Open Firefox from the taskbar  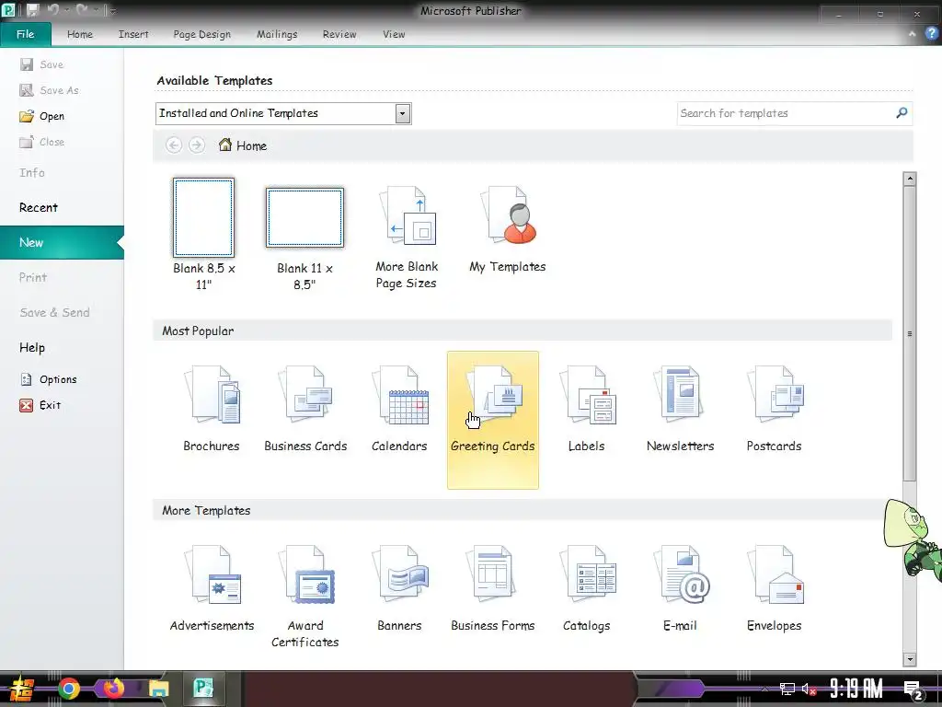113,689
